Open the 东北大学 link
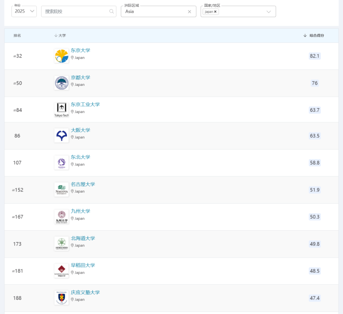 (x=80, y=157)
